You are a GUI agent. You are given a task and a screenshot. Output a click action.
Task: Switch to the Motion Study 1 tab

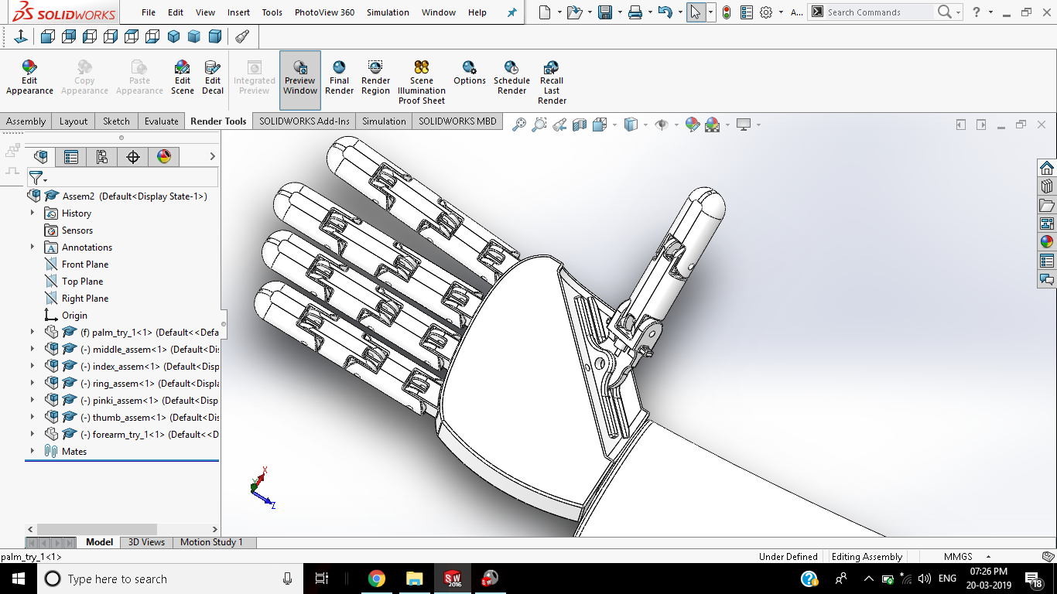coord(211,542)
